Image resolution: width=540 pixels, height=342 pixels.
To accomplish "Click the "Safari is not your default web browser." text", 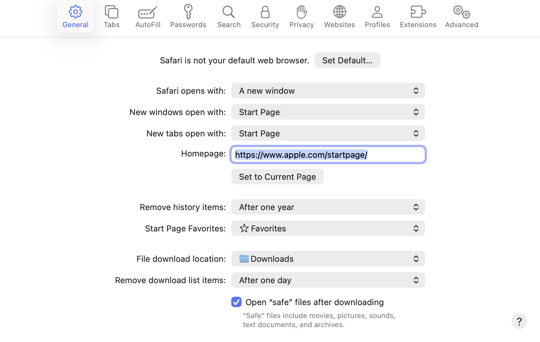I will 234,60.
